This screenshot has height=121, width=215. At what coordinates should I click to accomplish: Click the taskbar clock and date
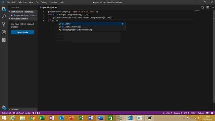(x=208, y=118)
